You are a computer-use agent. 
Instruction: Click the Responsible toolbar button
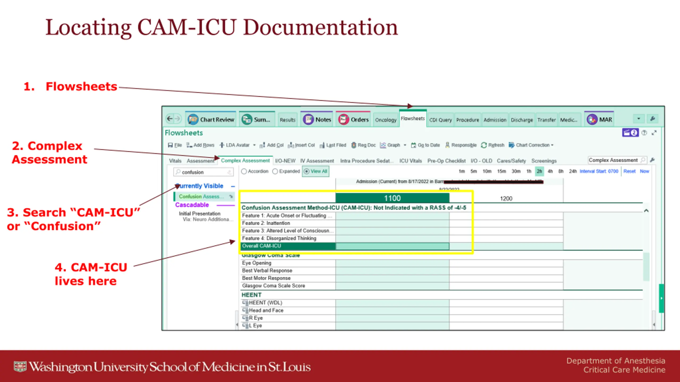461,145
